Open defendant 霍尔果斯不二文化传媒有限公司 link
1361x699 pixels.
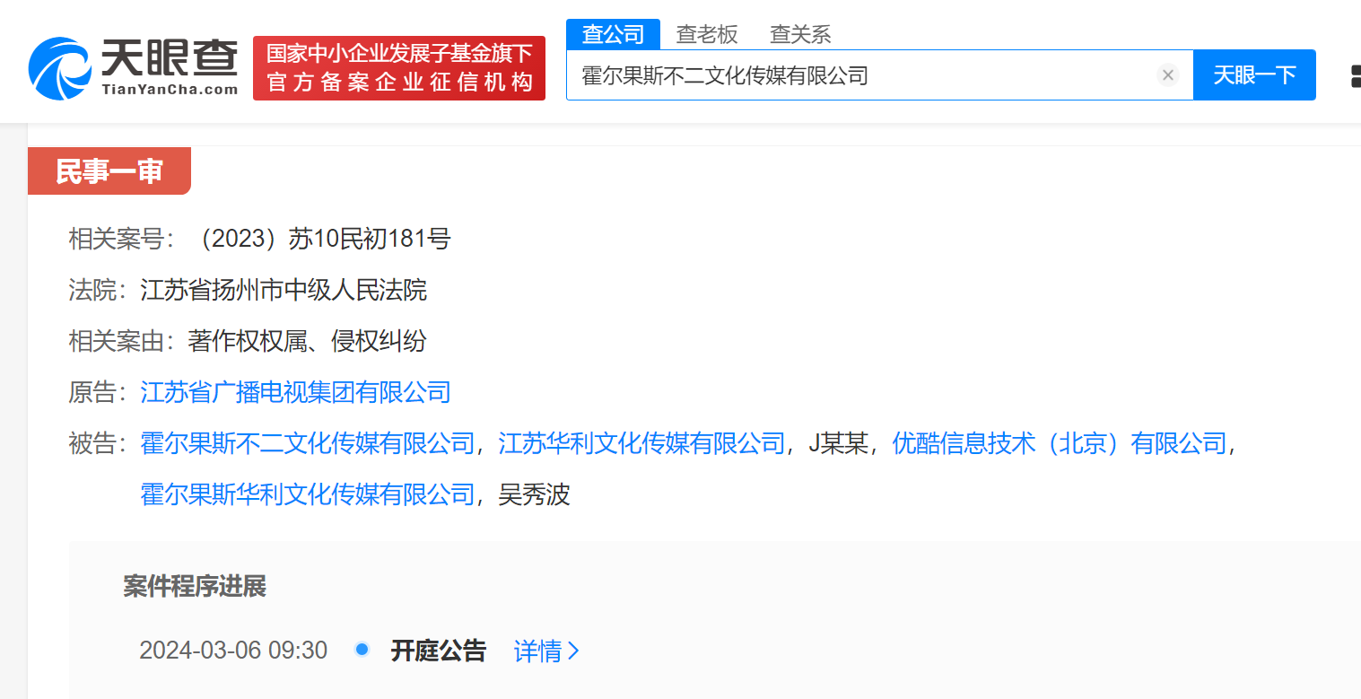click(x=308, y=443)
